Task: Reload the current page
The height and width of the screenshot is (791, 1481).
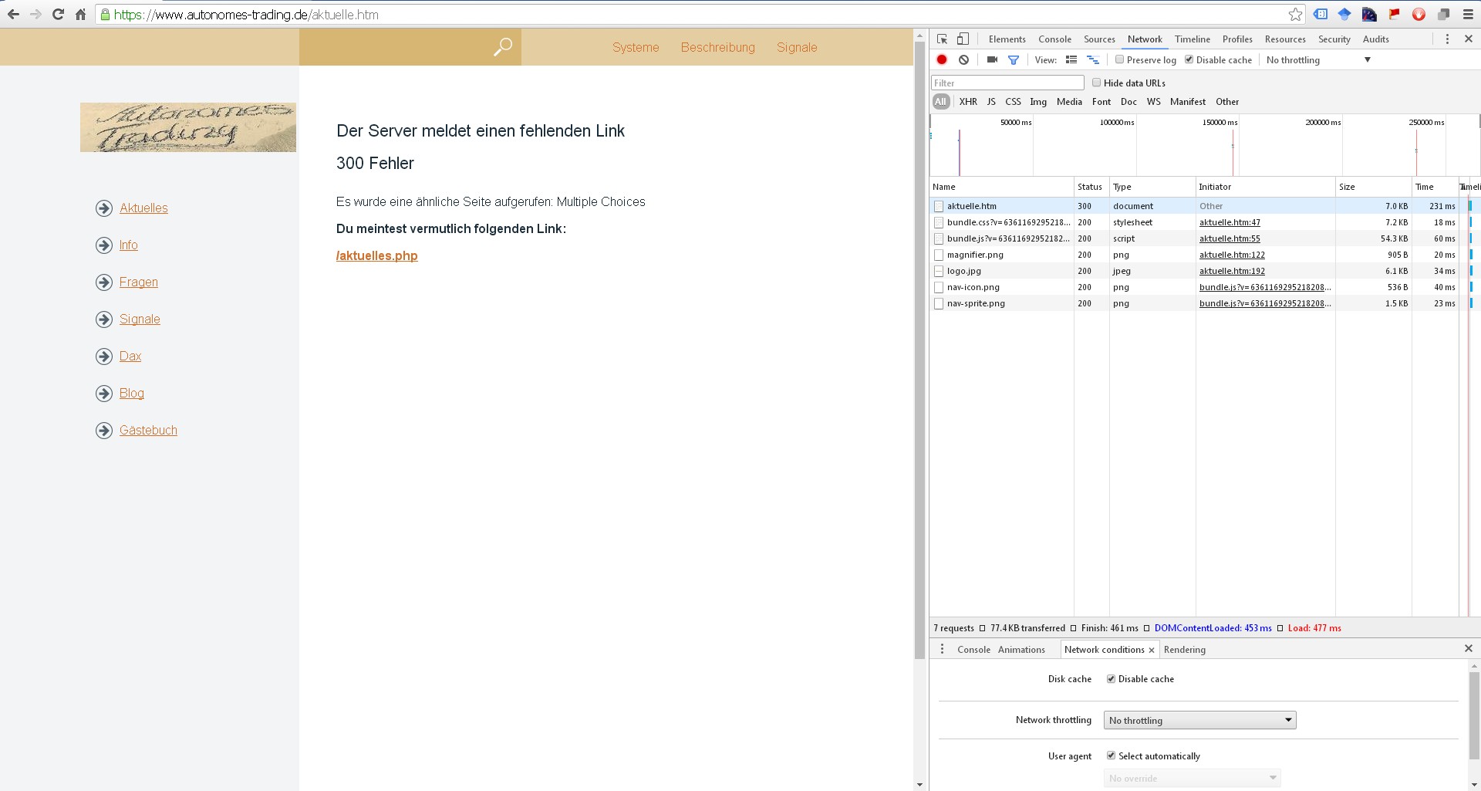Action: pos(58,15)
